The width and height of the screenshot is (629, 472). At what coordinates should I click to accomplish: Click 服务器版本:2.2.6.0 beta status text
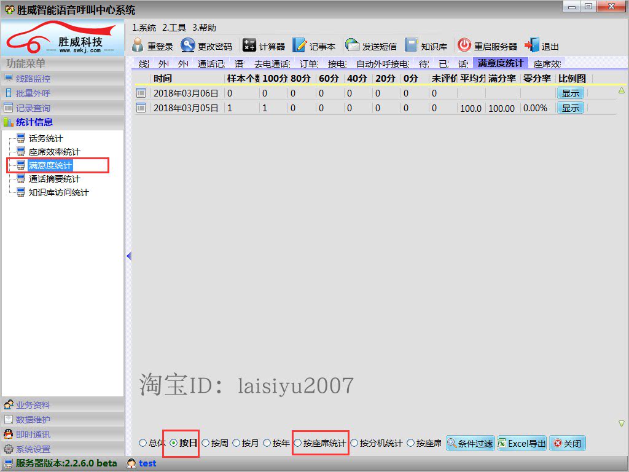[x=66, y=463]
